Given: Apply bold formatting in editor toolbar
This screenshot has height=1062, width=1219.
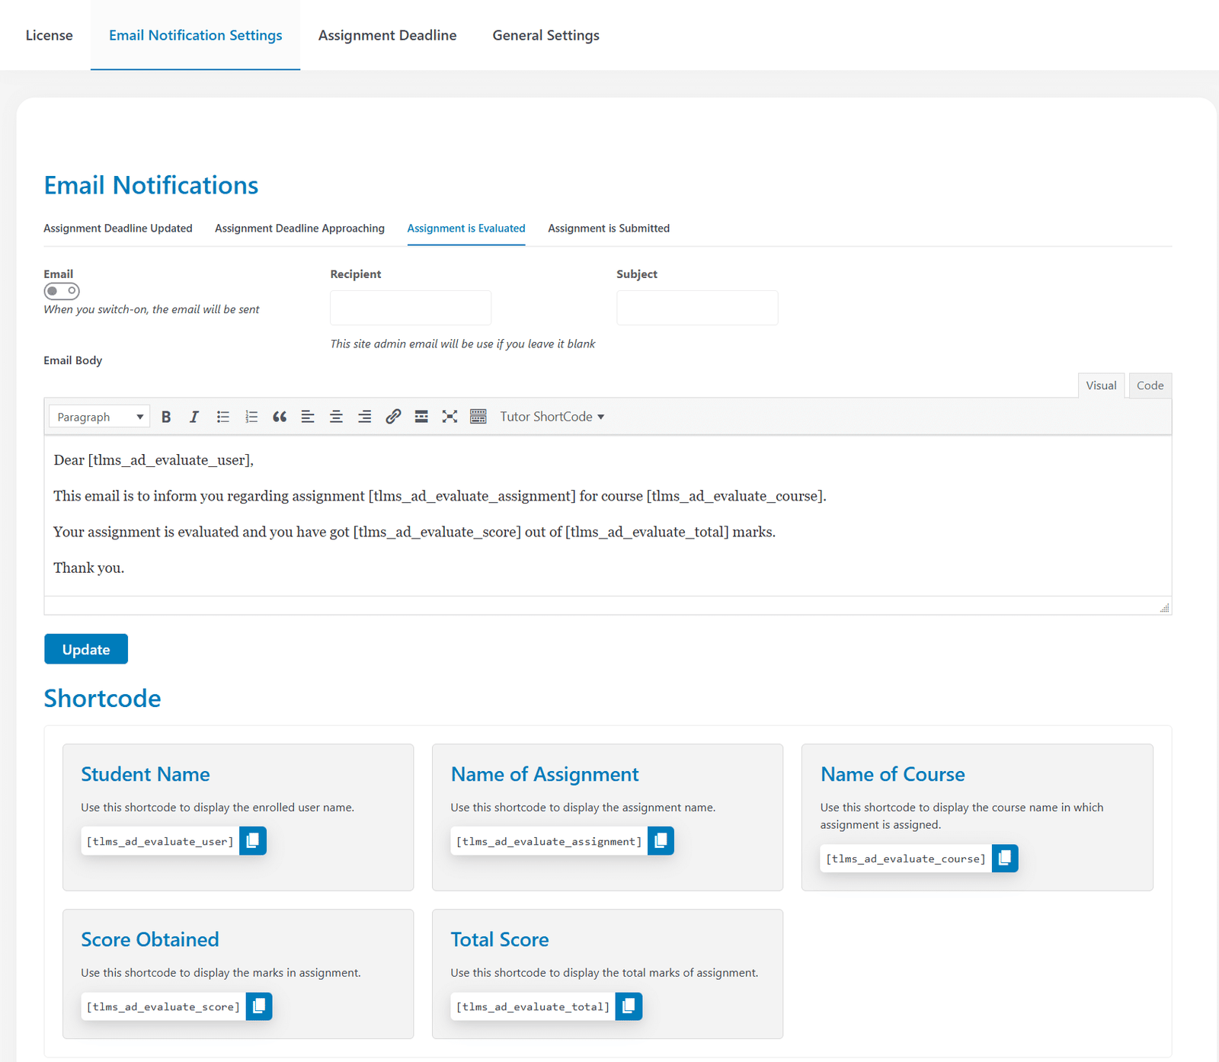Looking at the screenshot, I should 166,417.
